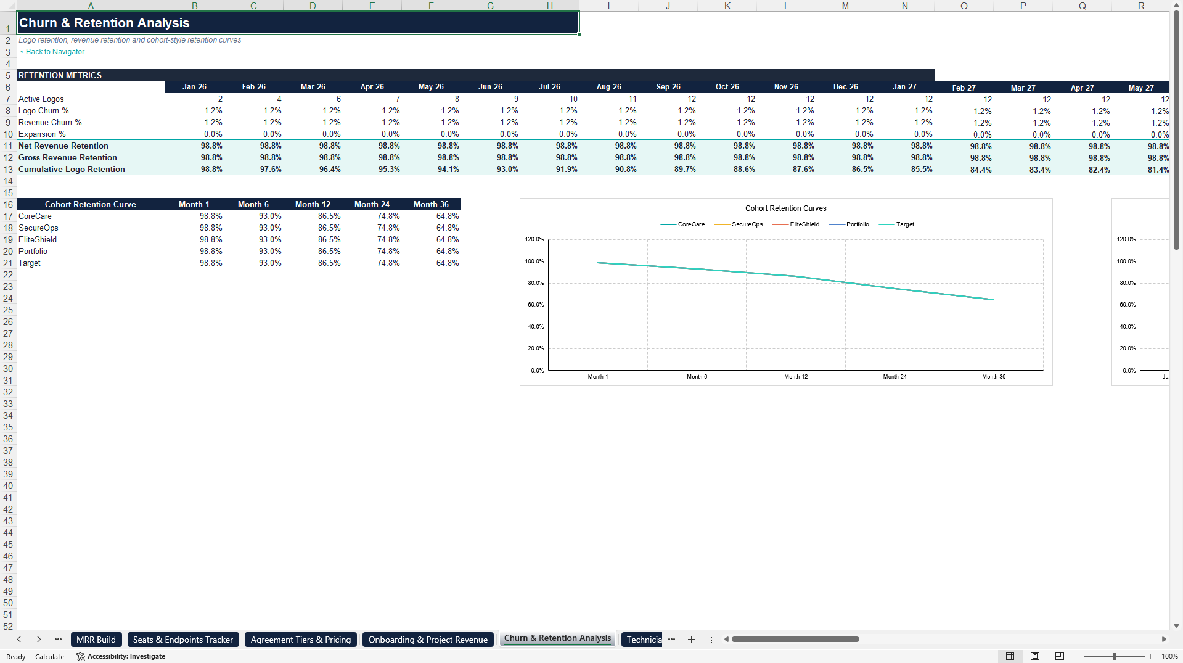Select row 16 header
The image size is (1183, 663).
point(8,205)
